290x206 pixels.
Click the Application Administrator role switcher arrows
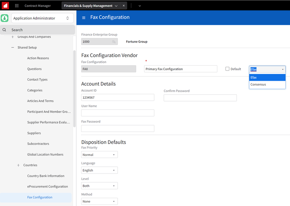(68, 18)
